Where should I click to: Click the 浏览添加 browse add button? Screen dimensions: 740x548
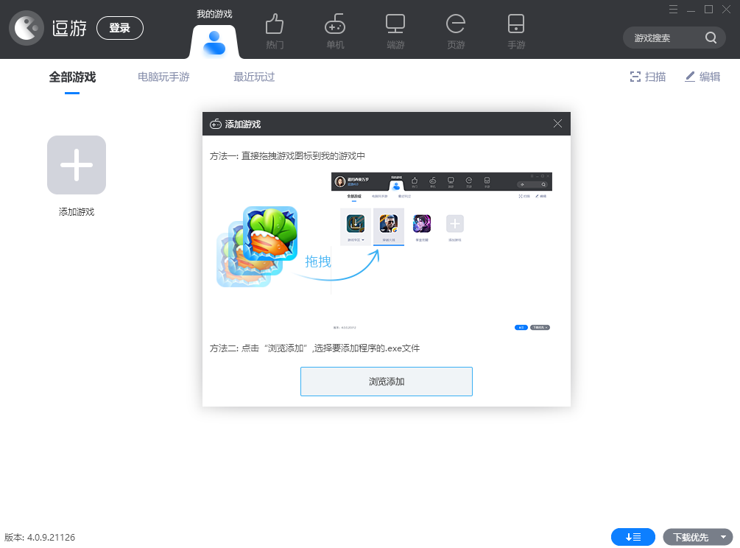pyautogui.click(x=386, y=381)
